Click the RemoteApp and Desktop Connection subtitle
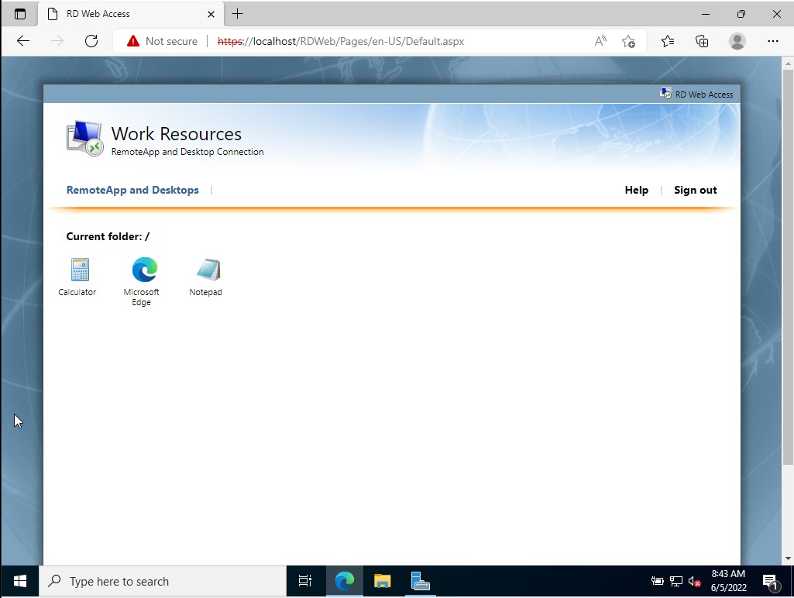 pos(187,151)
